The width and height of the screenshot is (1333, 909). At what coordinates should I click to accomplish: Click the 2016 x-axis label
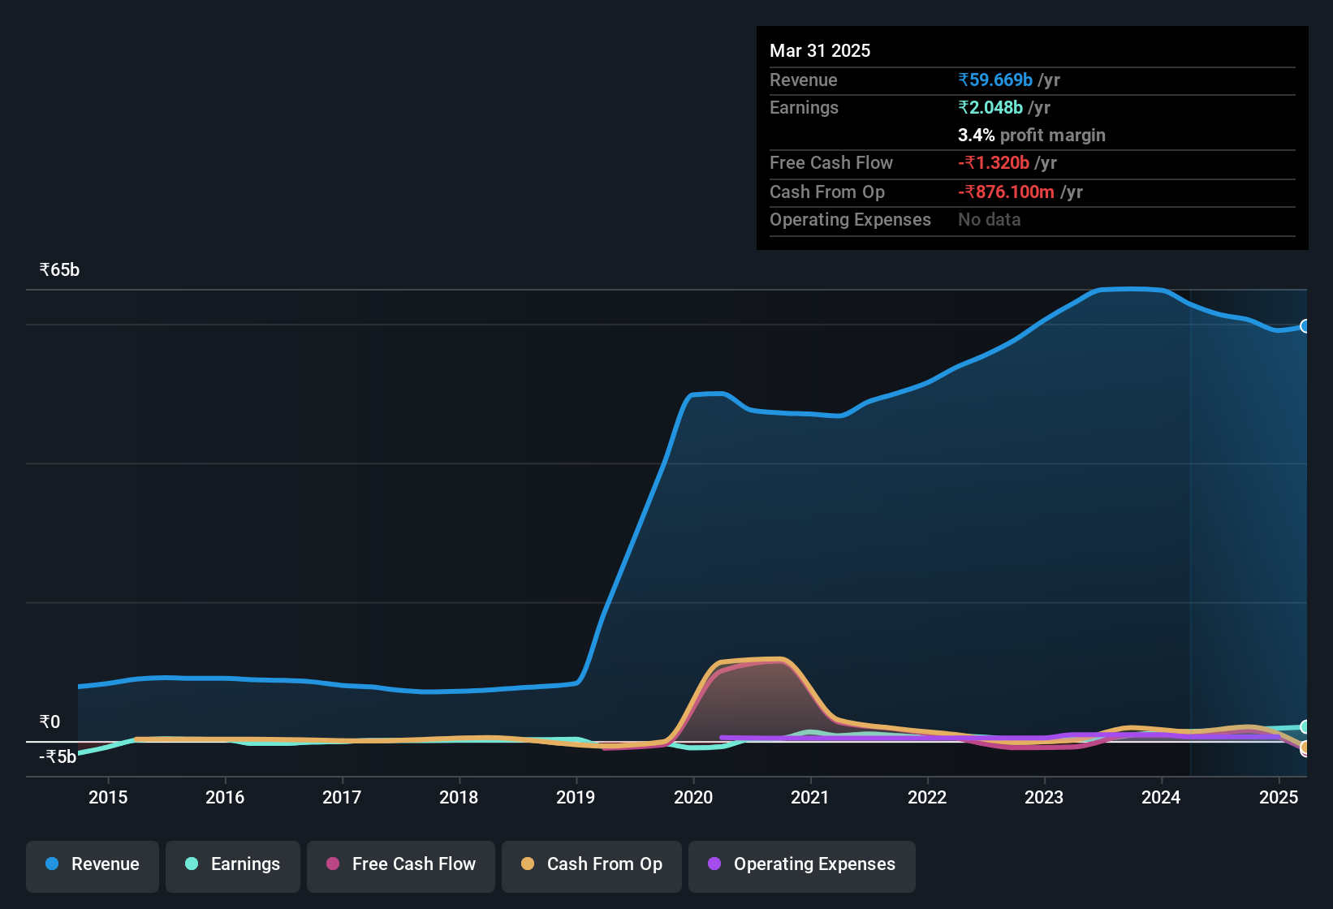[x=225, y=797]
